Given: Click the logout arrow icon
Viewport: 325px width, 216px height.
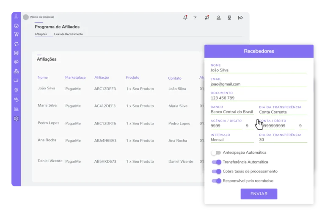Looking at the screenshot, I should click(x=240, y=18).
